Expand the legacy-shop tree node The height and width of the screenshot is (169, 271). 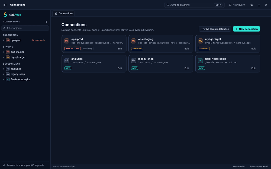click(4, 74)
